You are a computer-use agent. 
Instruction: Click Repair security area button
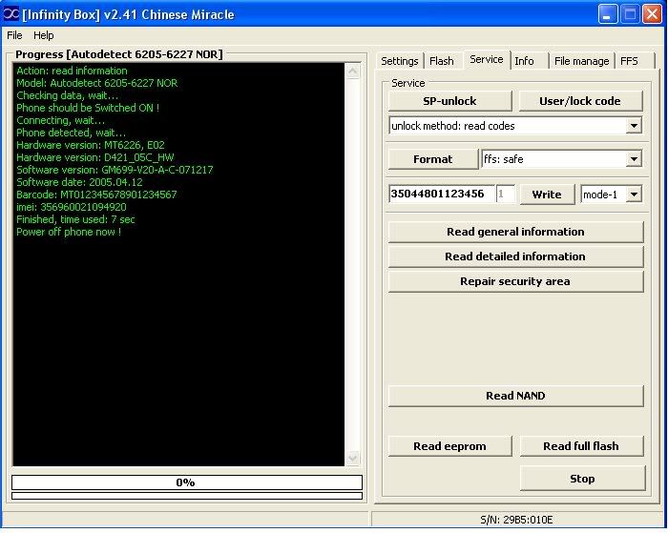pos(515,281)
